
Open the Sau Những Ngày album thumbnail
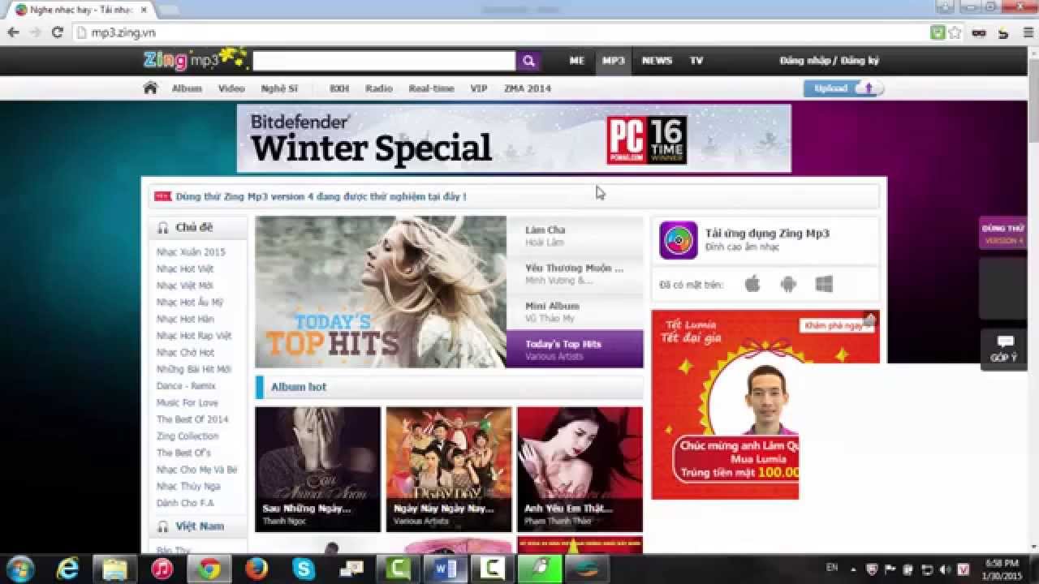(317, 470)
